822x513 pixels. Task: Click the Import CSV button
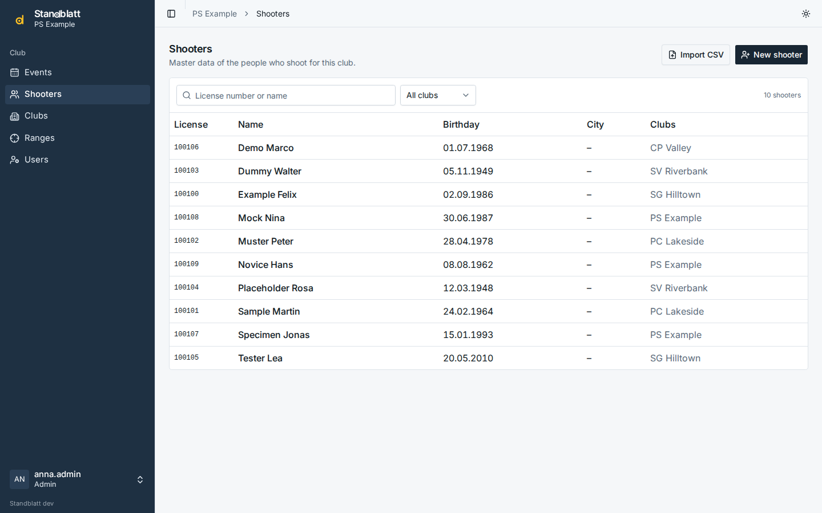coord(695,55)
